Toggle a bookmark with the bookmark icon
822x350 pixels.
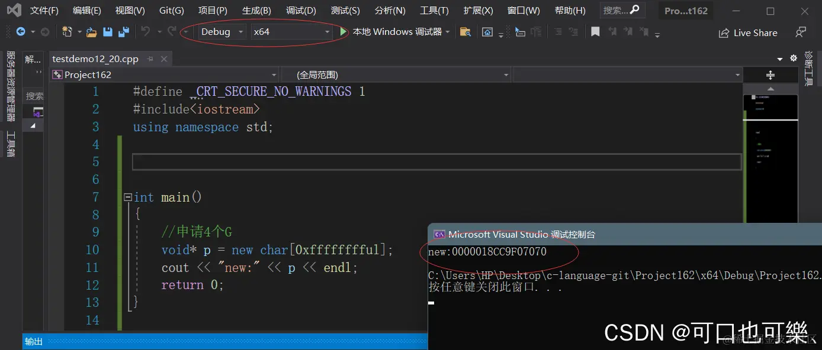(595, 32)
